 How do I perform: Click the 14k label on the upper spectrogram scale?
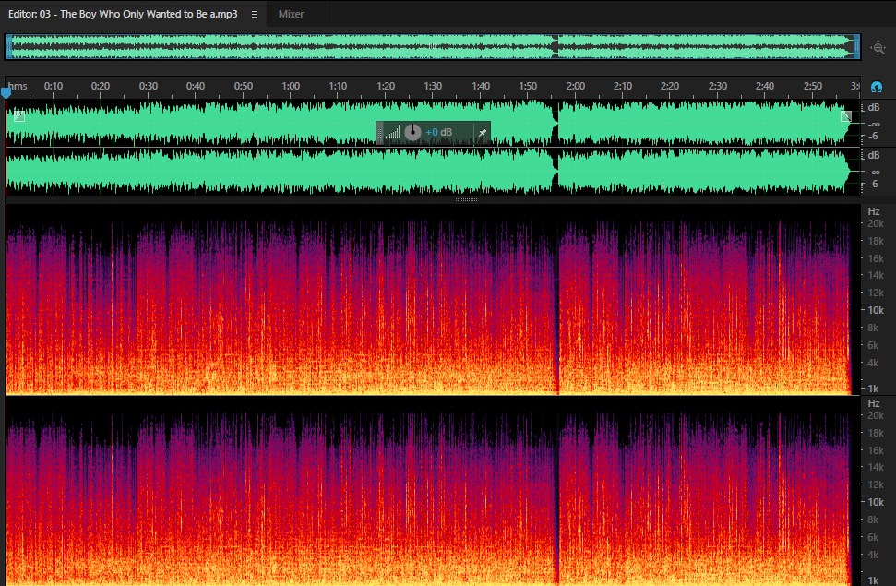876,275
